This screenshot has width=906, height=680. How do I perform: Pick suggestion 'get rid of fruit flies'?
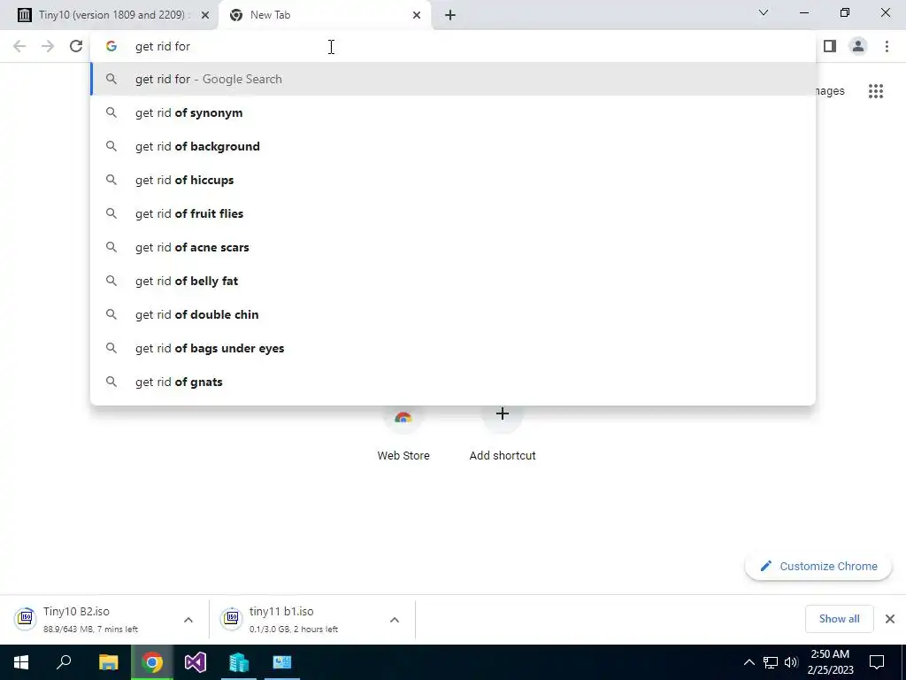click(x=453, y=213)
